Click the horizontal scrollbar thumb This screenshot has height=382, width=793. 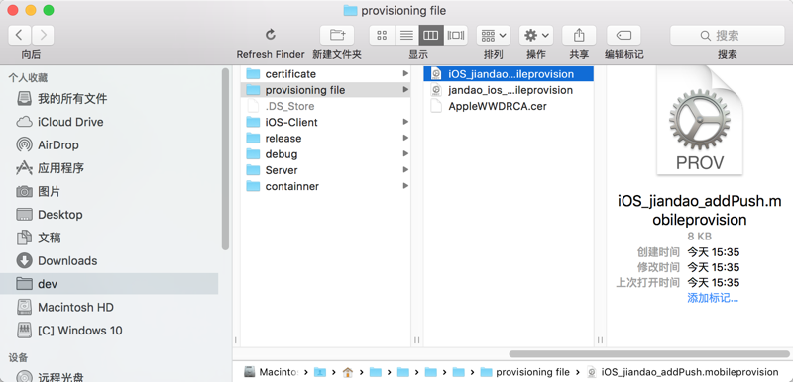coord(649,353)
